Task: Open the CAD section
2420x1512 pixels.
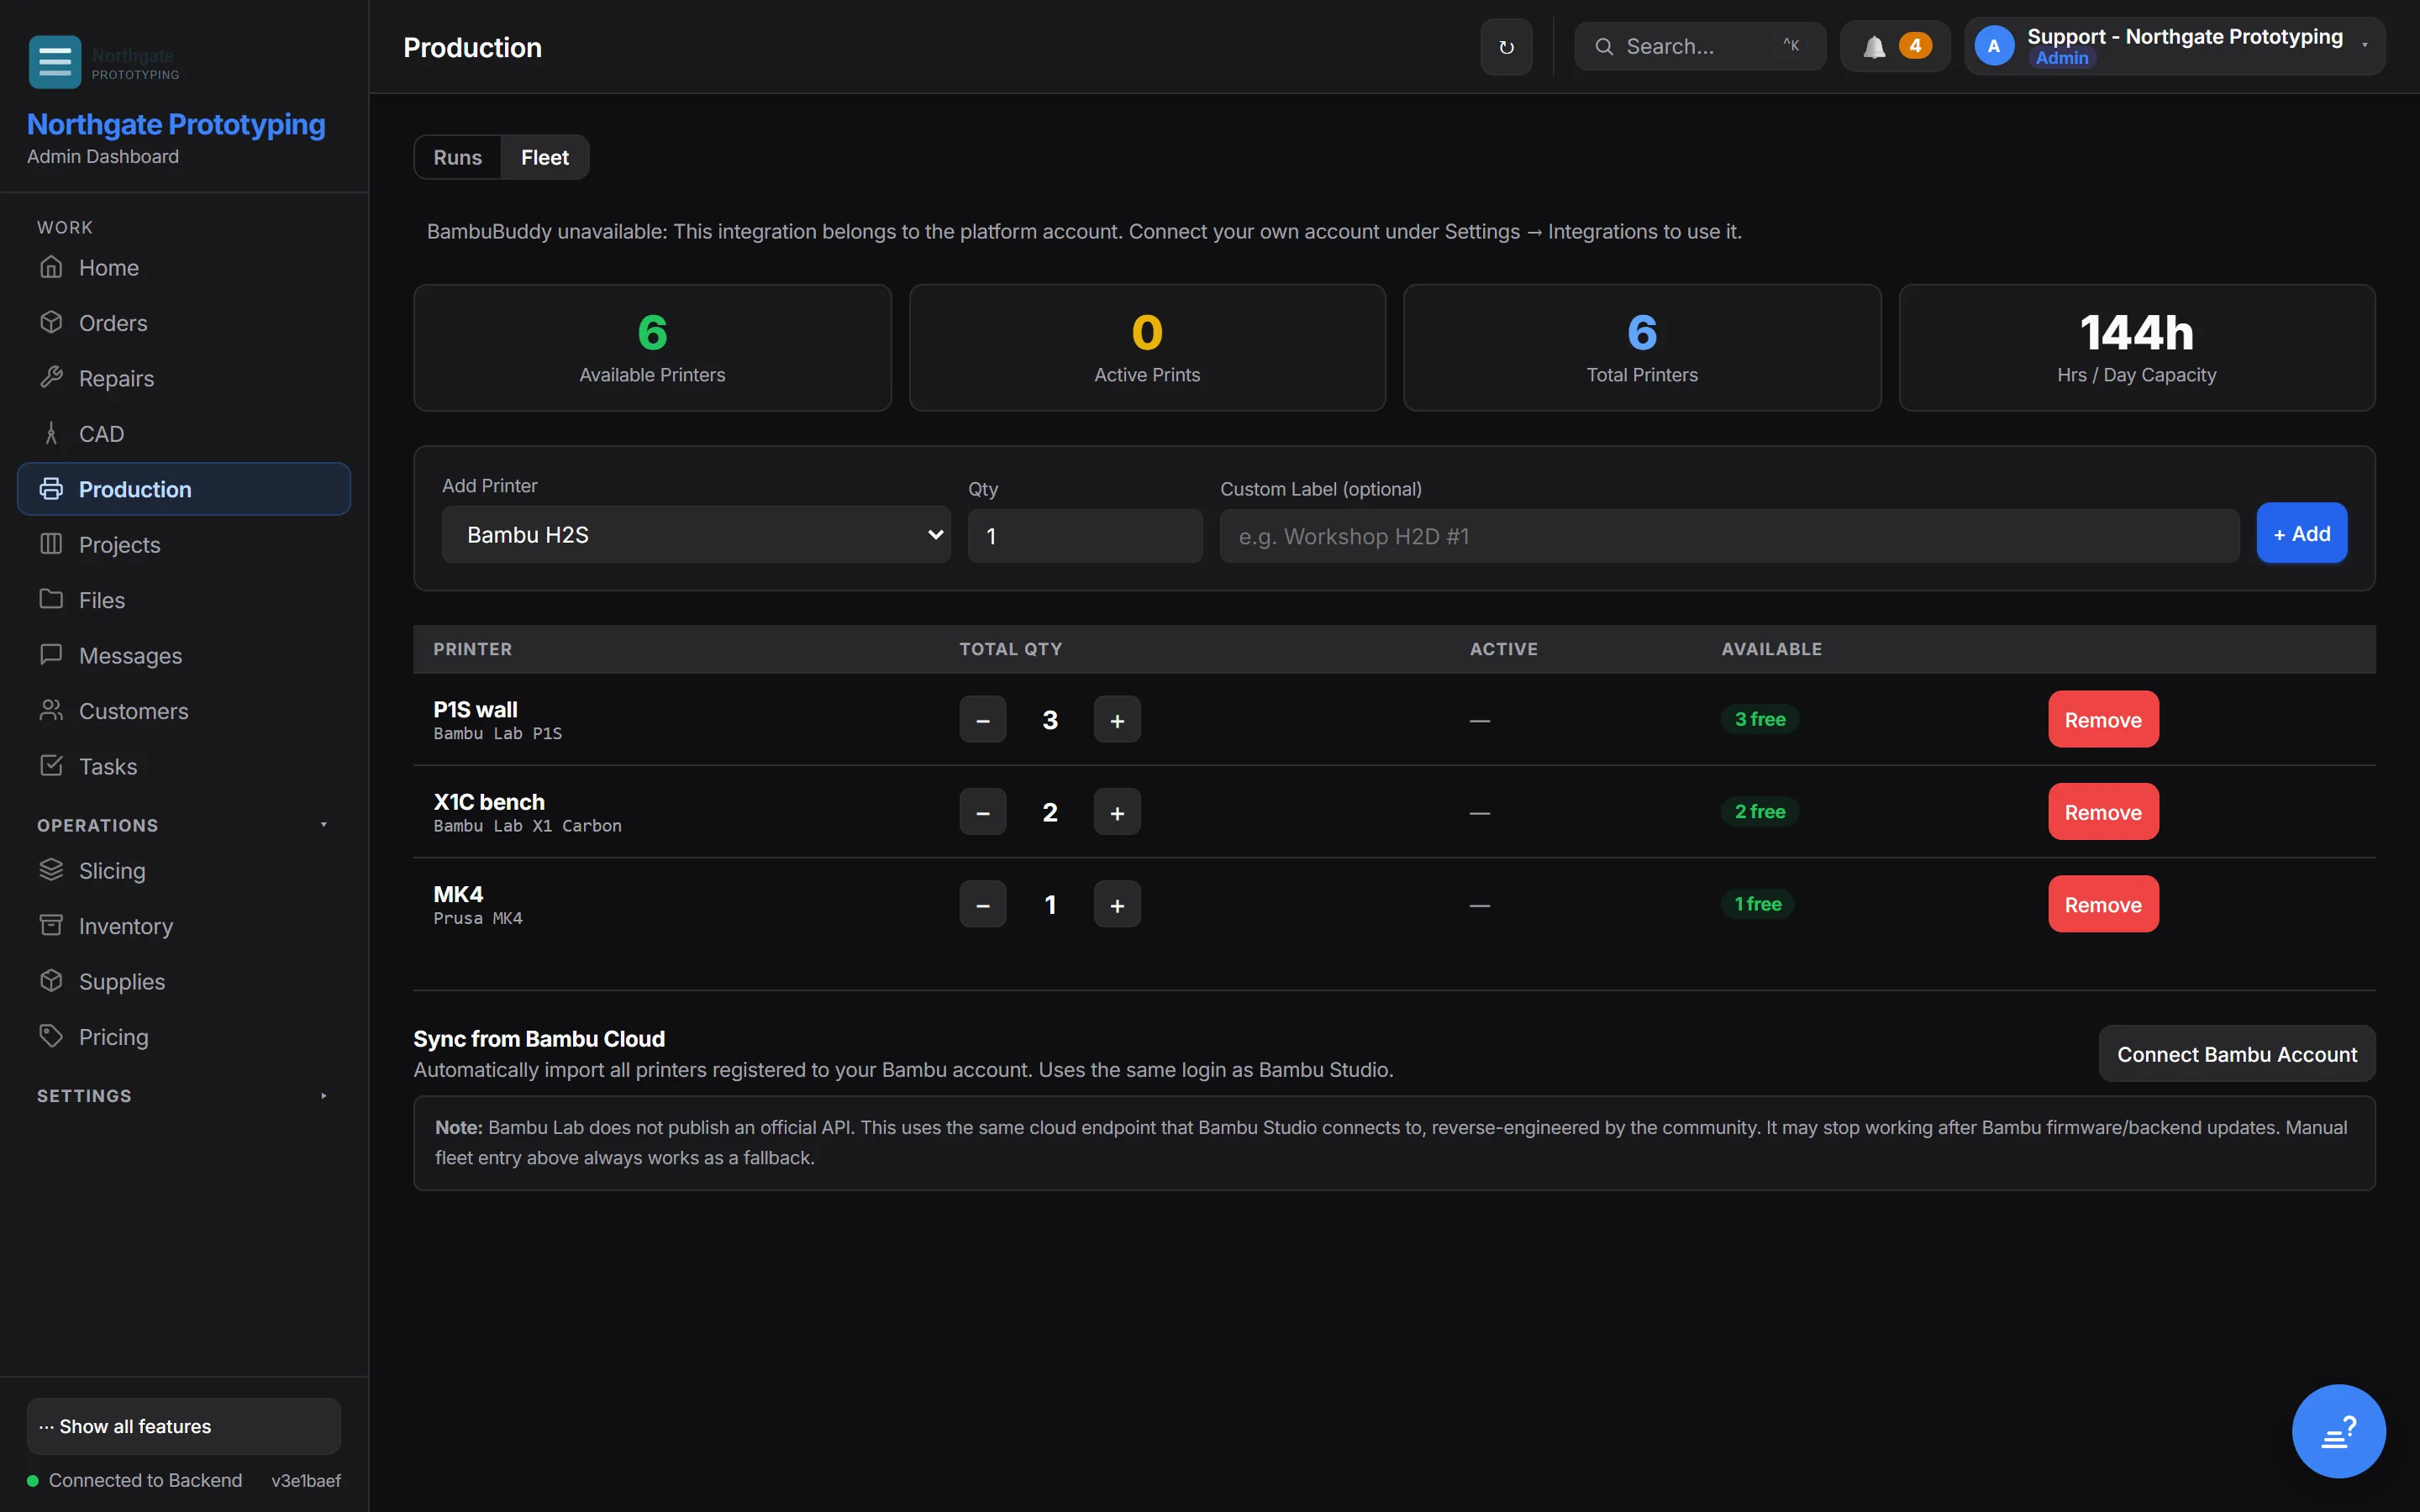Action: 184,434
